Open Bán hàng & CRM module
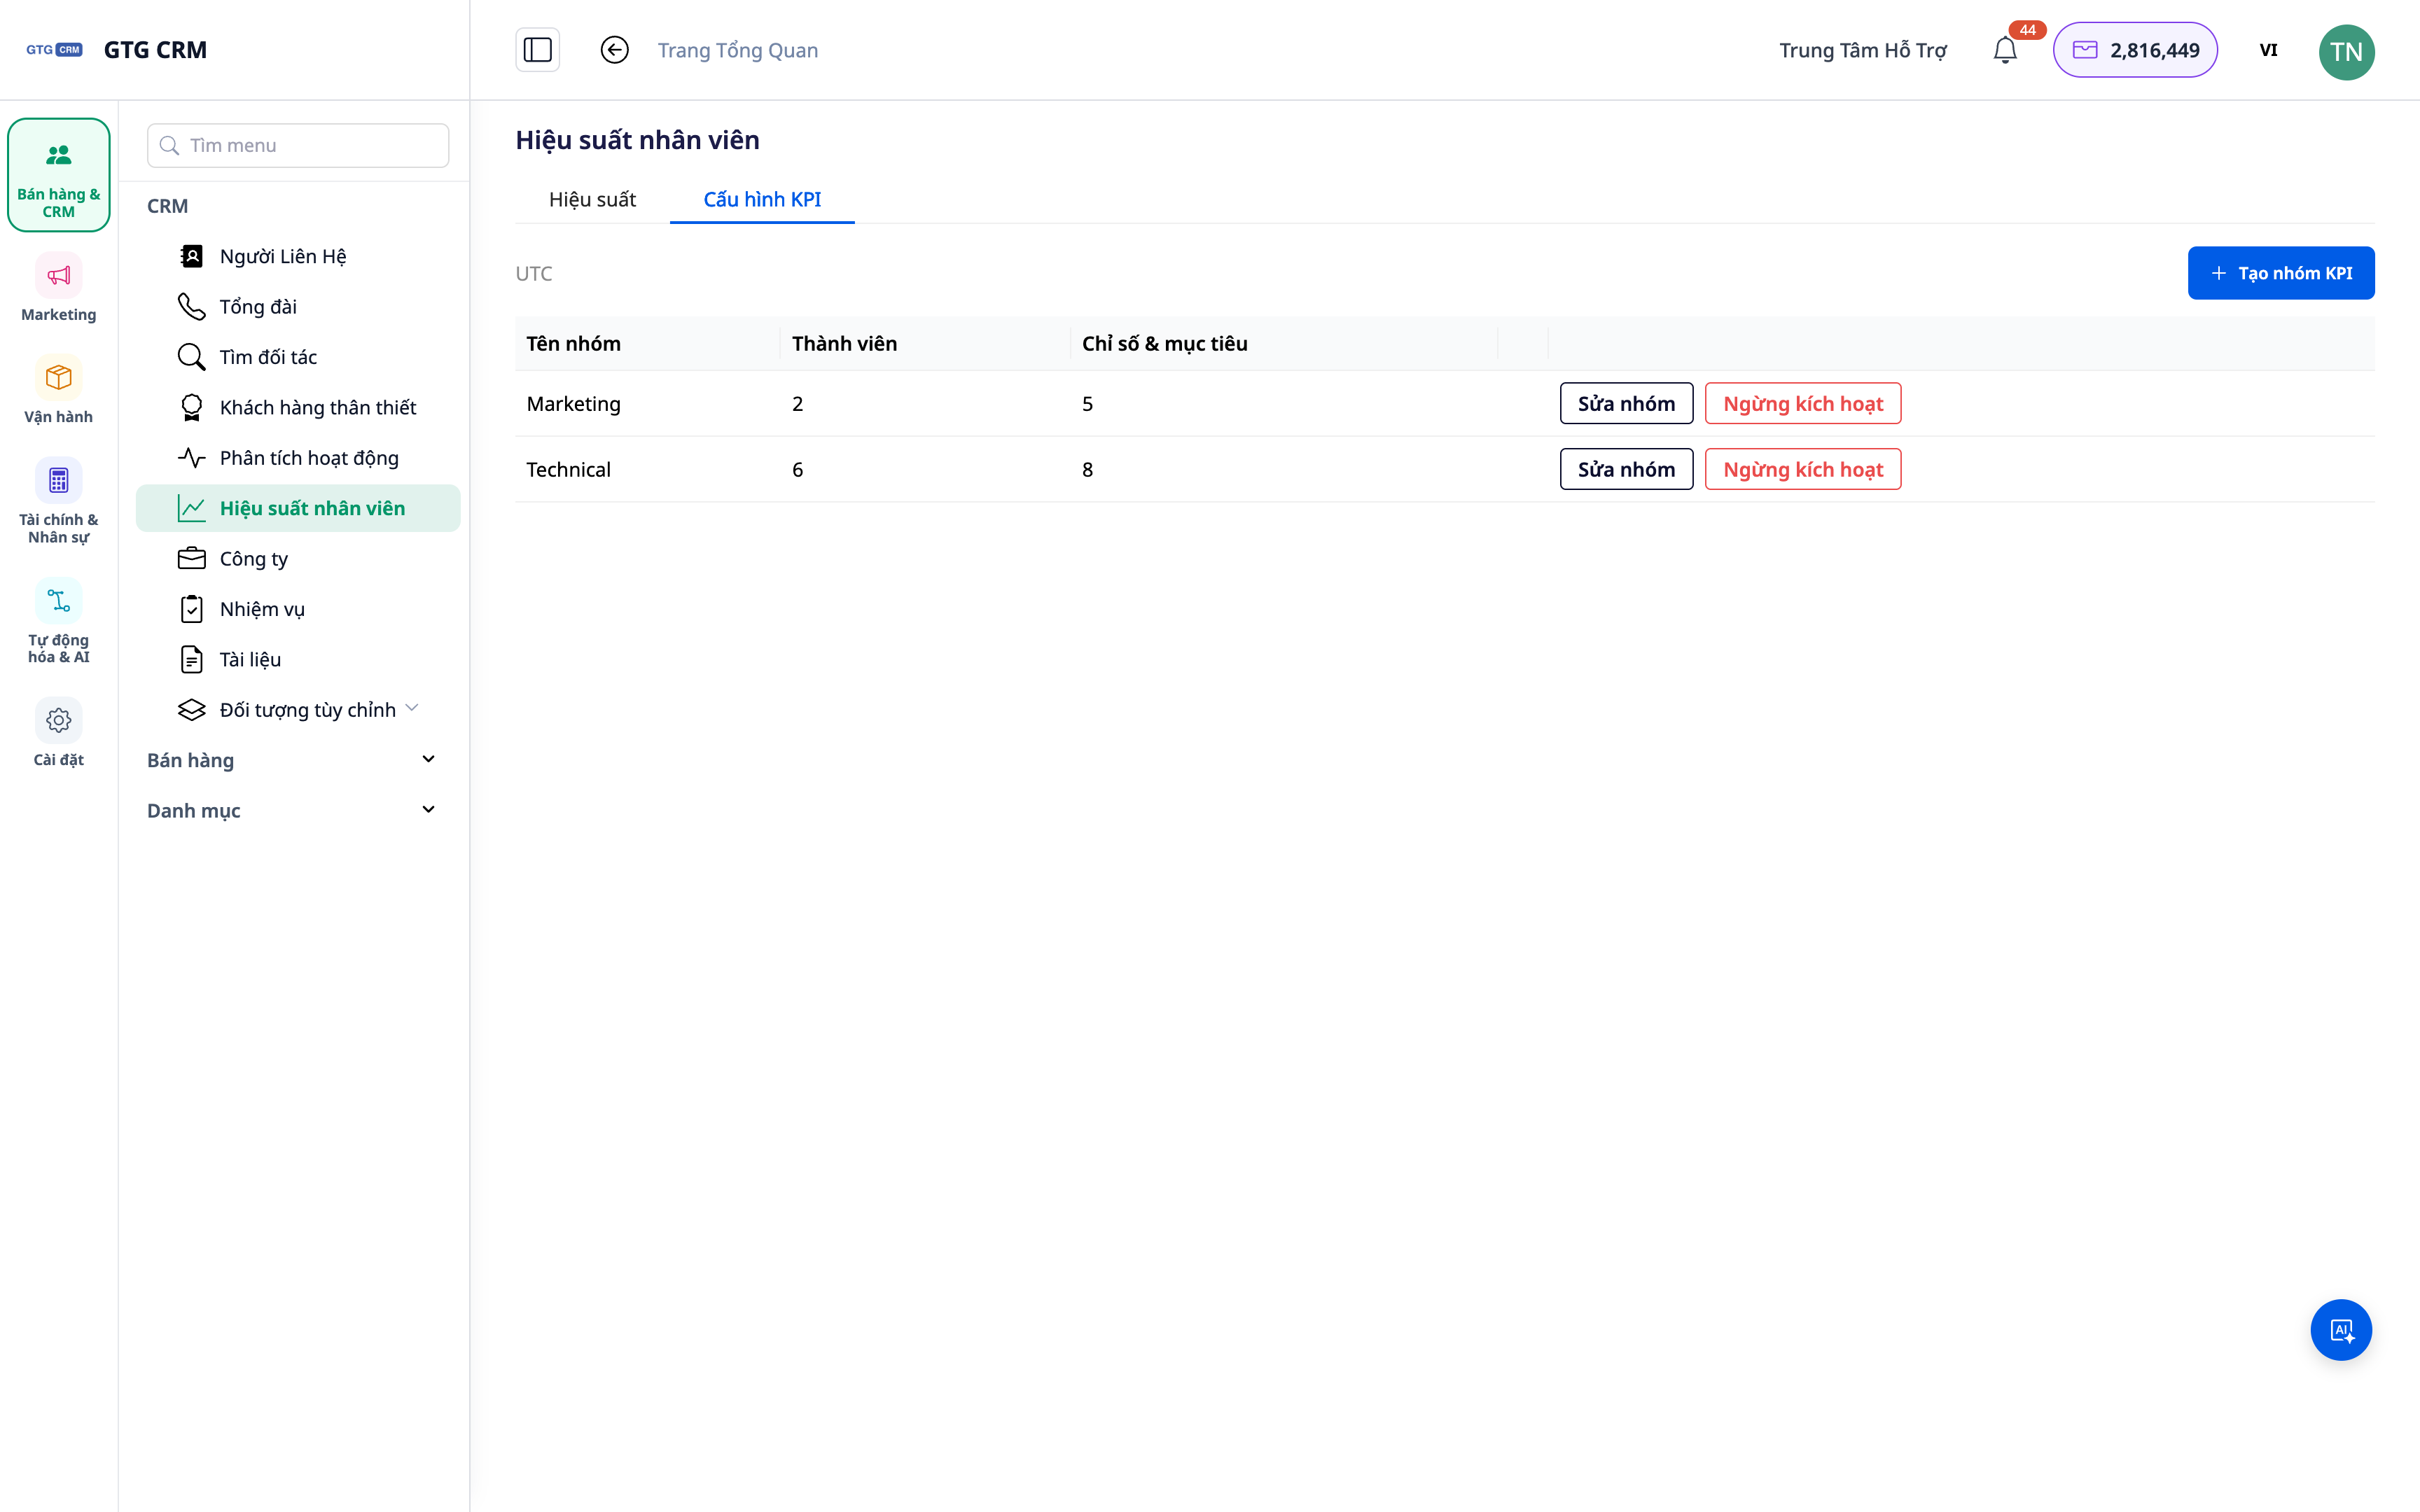This screenshot has height=1512, width=2420. tap(59, 175)
